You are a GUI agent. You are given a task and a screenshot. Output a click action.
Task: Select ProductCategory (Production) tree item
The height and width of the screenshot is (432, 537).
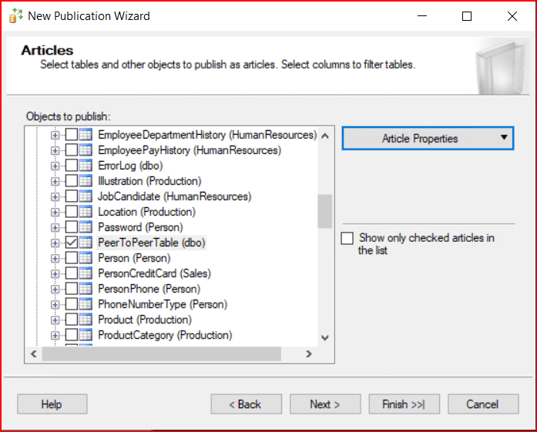pyautogui.click(x=164, y=335)
